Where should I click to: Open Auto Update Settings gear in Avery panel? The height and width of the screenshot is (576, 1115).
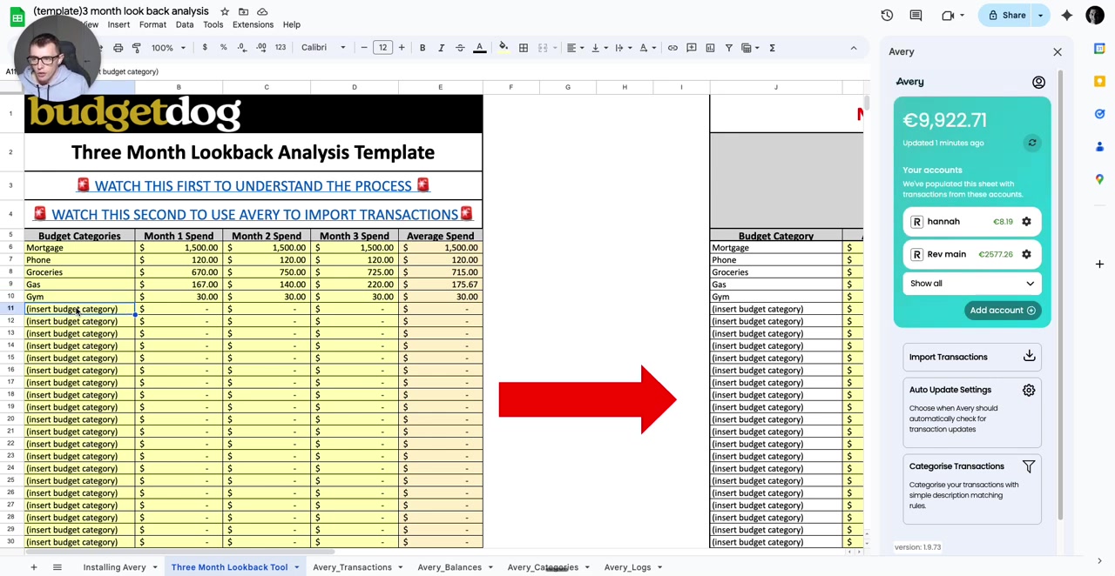coord(1029,390)
